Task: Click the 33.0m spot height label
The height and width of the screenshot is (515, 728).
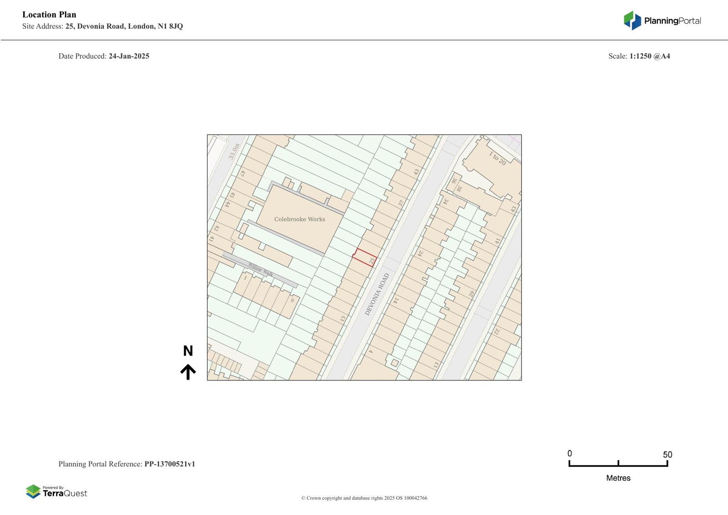Action: pos(234,151)
